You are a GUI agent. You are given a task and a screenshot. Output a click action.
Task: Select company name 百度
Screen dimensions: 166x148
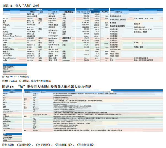coord(5,21)
